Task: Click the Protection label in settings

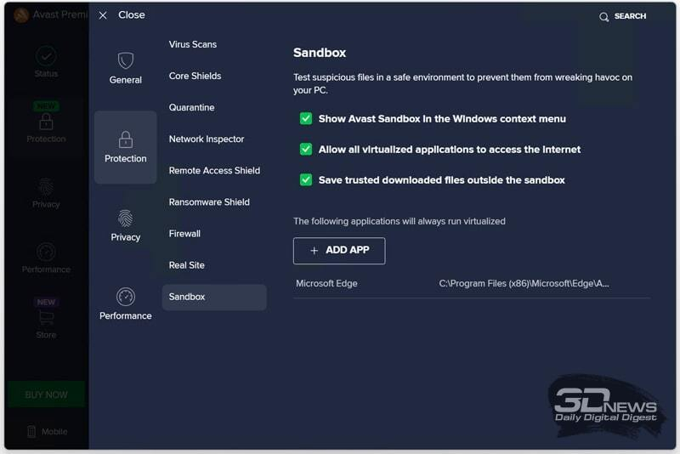Action: pyautogui.click(x=125, y=159)
